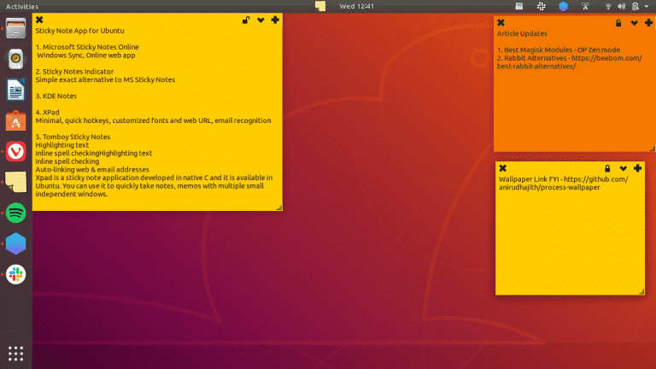Image resolution: width=656 pixels, height=369 pixels.
Task: Click calendar-like tray icon in top bar
Action: point(518,6)
